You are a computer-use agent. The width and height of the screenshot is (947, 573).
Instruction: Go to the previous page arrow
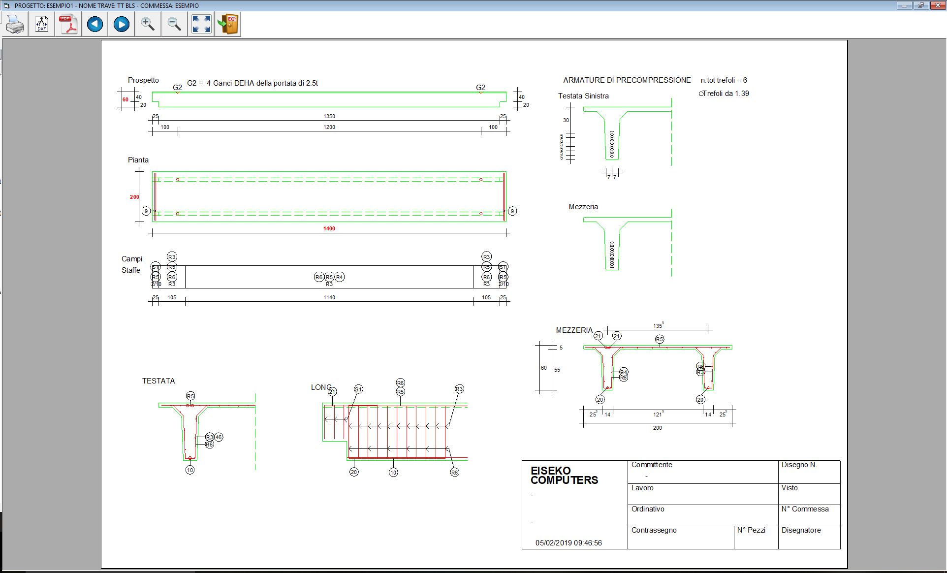coord(95,24)
